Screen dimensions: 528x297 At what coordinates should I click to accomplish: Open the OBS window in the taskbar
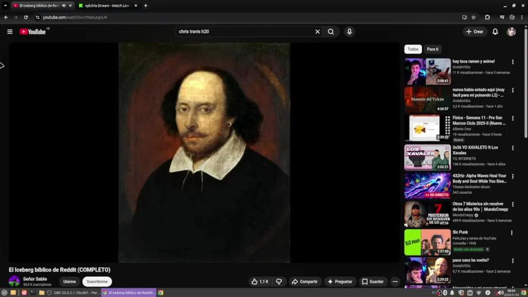pyautogui.click(x=74, y=292)
